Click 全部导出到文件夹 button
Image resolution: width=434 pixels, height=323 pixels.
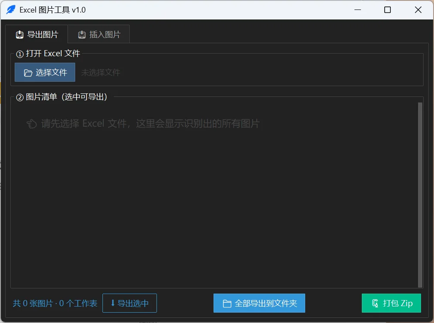point(259,303)
